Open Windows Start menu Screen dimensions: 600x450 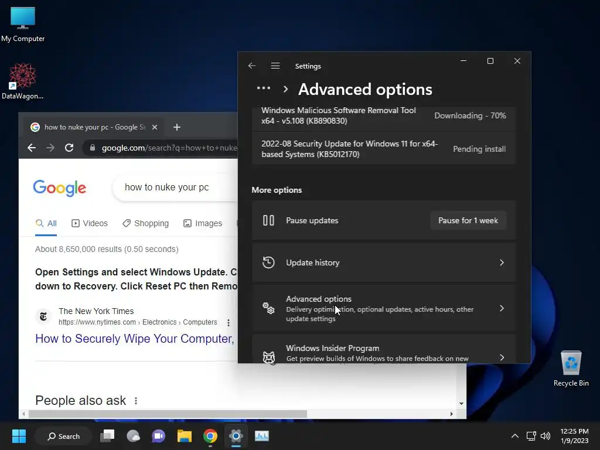coord(19,436)
